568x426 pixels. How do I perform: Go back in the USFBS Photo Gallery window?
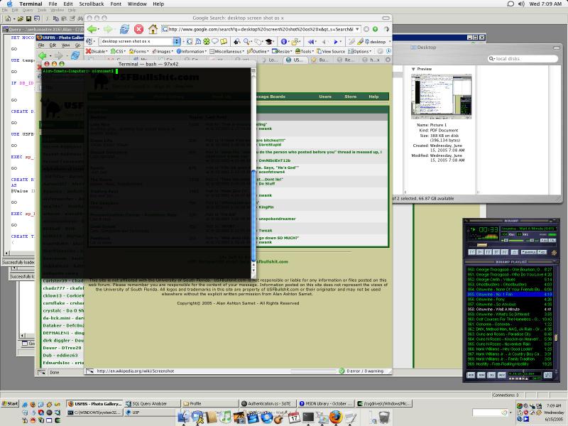pos(43,55)
